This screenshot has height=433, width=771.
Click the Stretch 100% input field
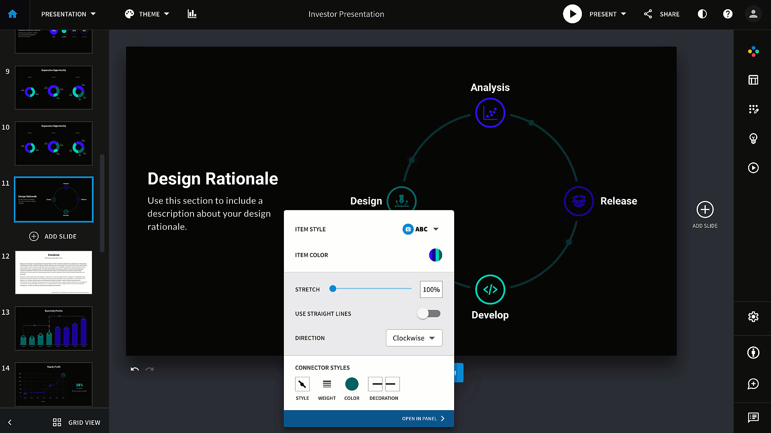[x=431, y=289]
